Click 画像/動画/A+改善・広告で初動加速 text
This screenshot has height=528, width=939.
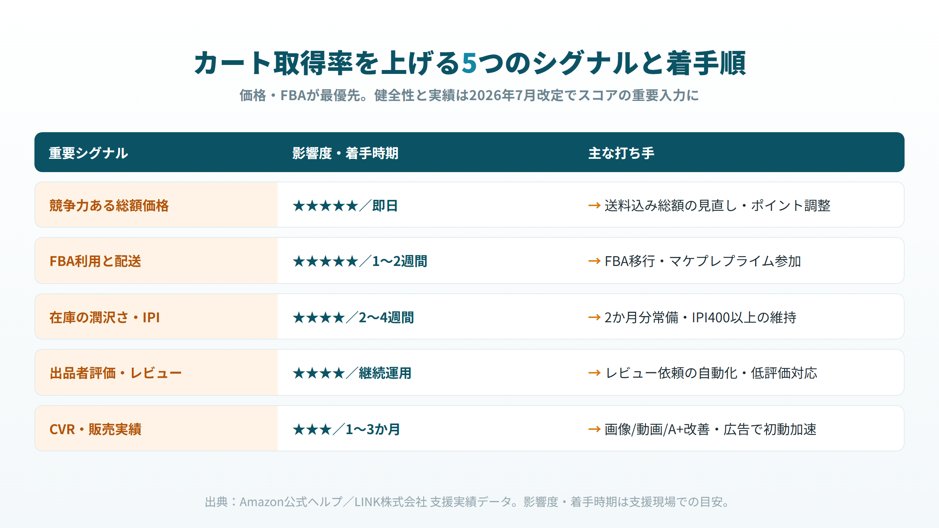coord(711,429)
